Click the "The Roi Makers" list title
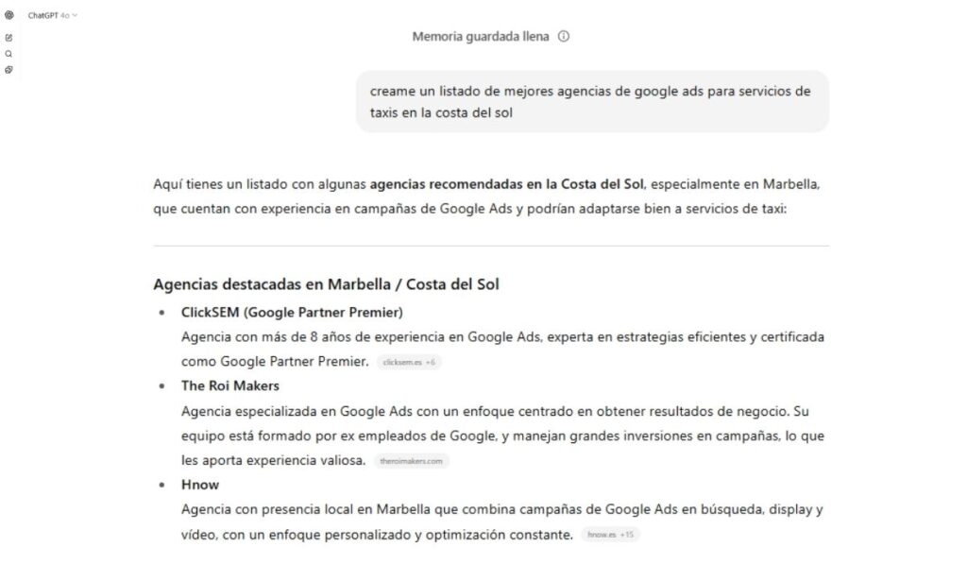This screenshot has width=967, height=564. tap(230, 385)
